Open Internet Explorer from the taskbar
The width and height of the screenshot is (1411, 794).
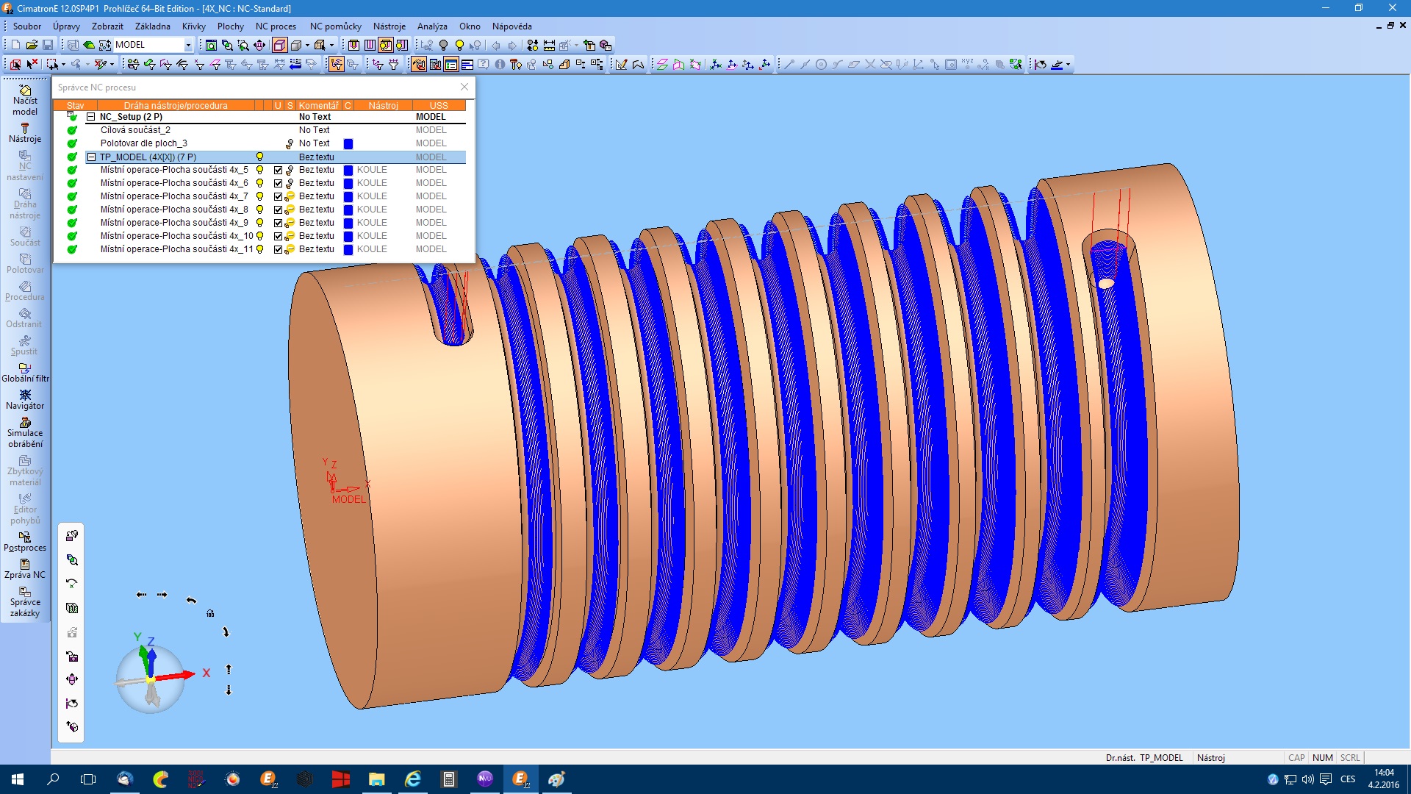click(x=412, y=779)
